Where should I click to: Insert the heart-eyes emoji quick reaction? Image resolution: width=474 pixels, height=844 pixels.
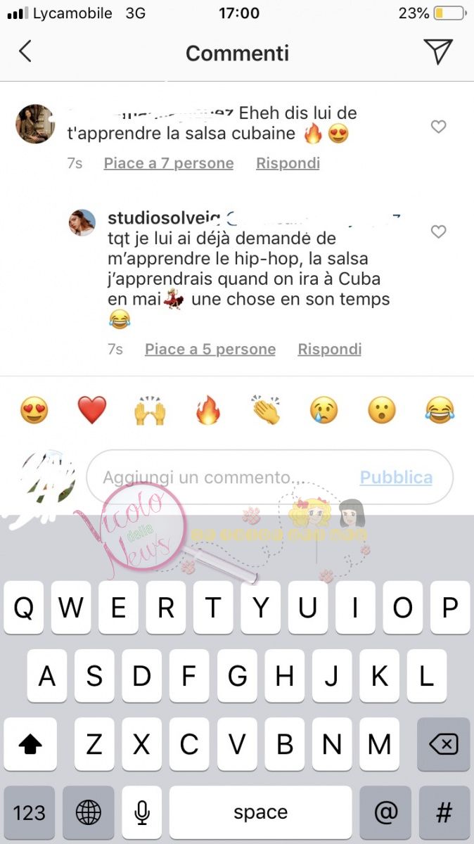tap(34, 410)
